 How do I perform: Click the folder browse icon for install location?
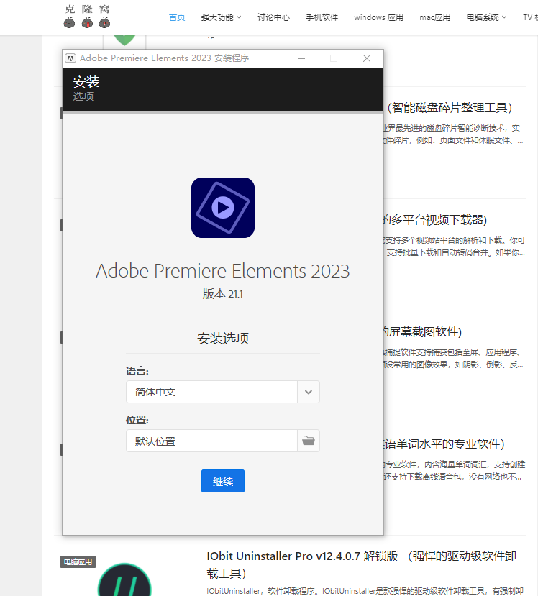[309, 441]
